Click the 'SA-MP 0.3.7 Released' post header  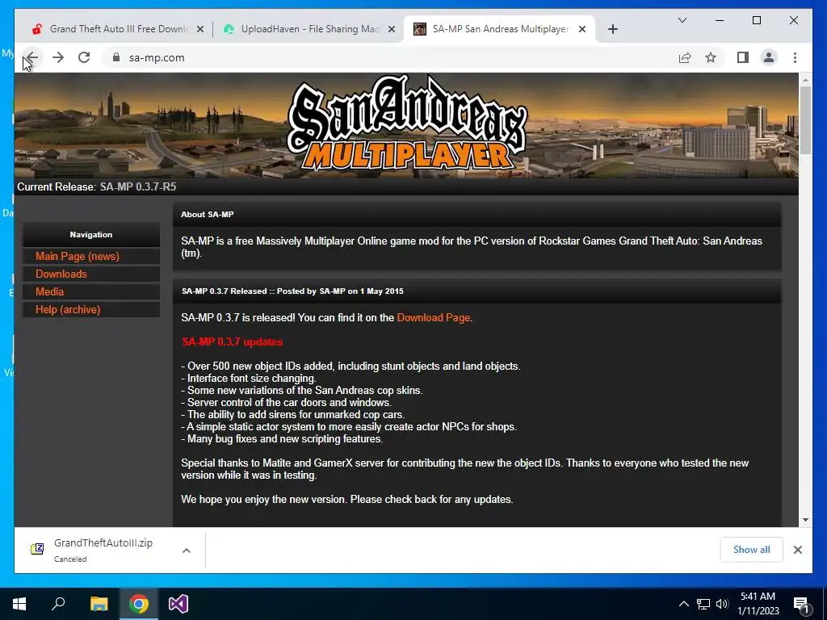(292, 291)
